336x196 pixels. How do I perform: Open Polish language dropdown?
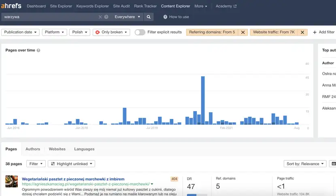pos(79,32)
